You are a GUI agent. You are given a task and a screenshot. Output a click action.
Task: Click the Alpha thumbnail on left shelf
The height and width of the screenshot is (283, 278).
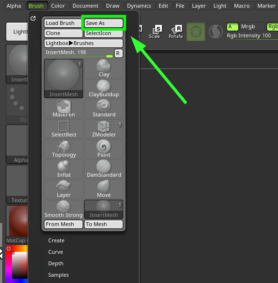point(17,144)
